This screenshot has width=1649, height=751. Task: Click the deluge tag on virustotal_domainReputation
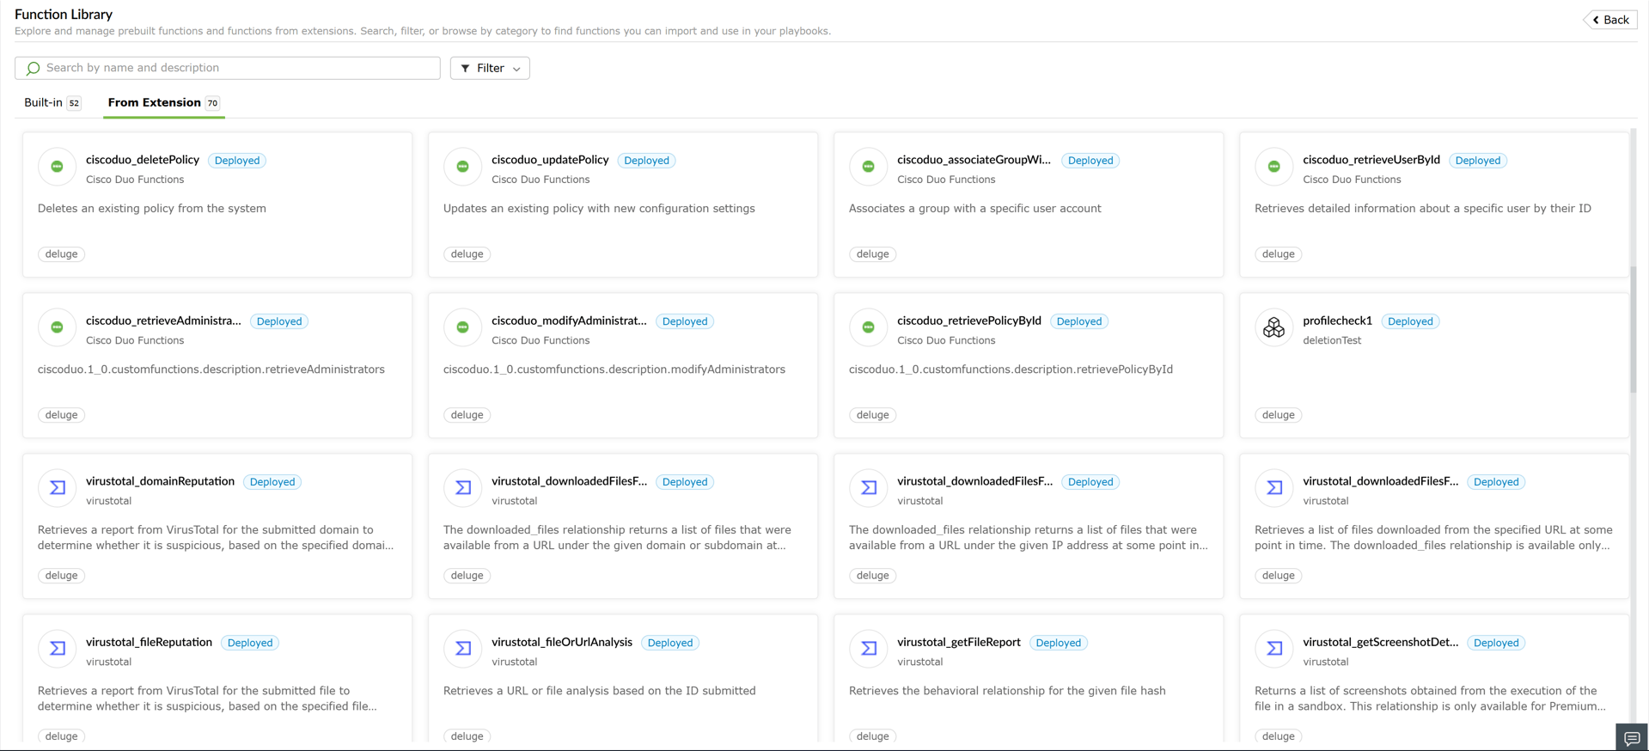coord(61,576)
